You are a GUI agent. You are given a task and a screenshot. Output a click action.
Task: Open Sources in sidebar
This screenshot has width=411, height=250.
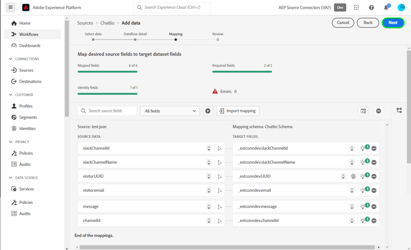pyautogui.click(x=26, y=70)
